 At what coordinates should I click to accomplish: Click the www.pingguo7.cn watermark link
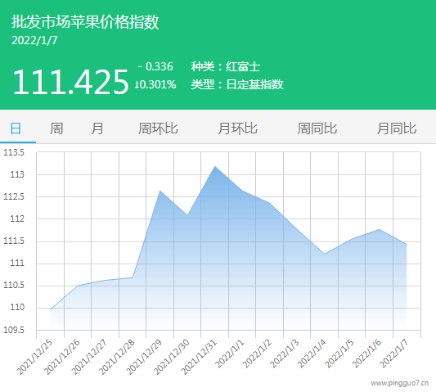400,383
